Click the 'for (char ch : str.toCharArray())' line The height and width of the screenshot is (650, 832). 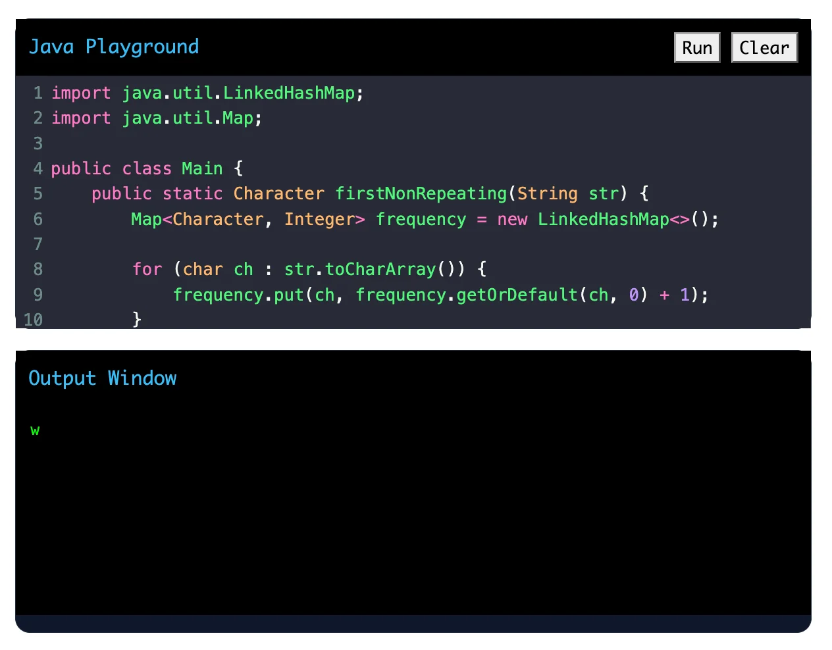309,269
